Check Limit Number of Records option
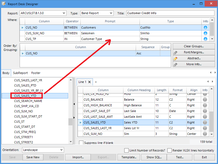The width and height of the screenshot is (218, 164). (126, 150)
